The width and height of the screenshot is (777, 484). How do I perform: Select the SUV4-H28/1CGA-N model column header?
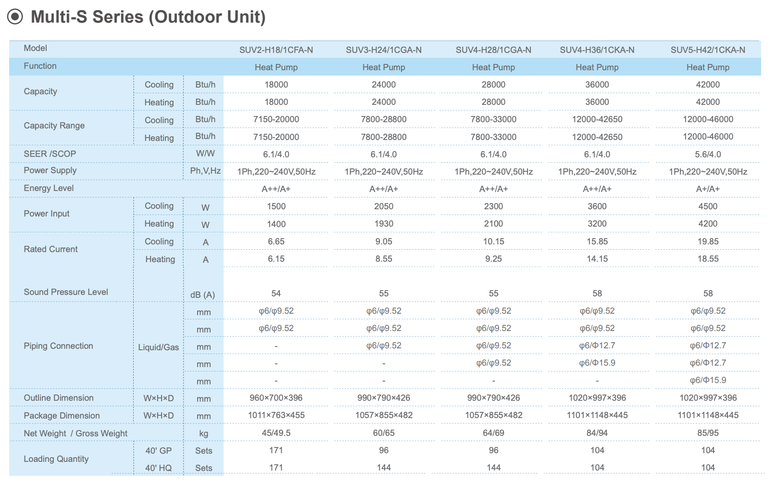[493, 50]
